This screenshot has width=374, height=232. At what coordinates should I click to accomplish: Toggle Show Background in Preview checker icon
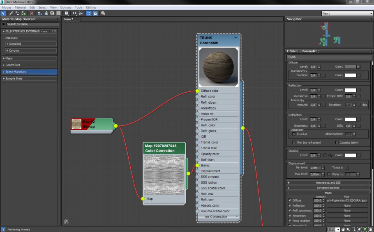click(58, 14)
